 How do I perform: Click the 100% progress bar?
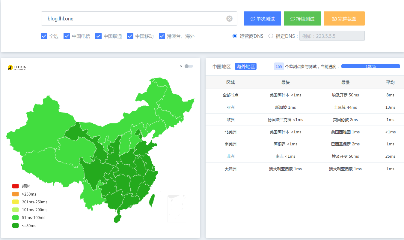point(370,66)
